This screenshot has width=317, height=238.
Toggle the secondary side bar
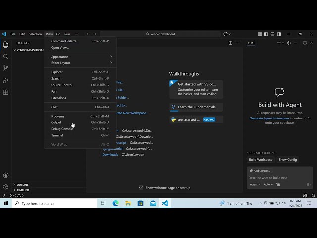pos(279,34)
